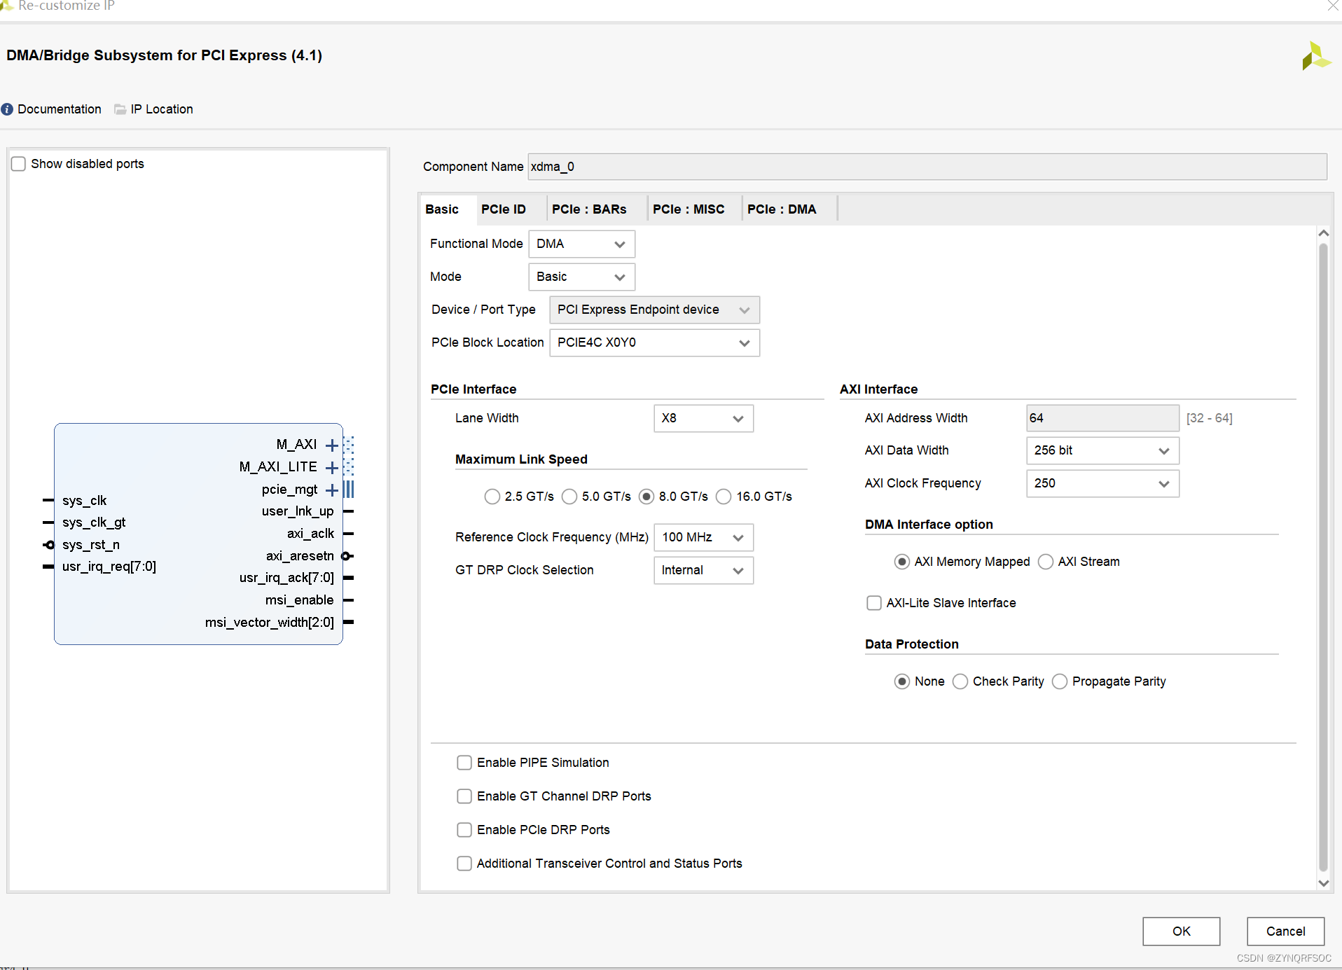Open the Lane Width dropdown
Image resolution: width=1342 pixels, height=970 pixels.
[x=703, y=418]
